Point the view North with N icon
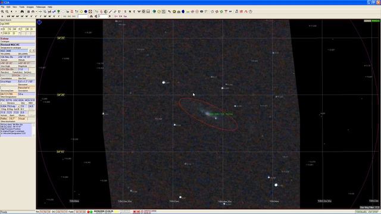Image resolution: width=381 pixels, height=214 pixels. [x=130, y=11]
